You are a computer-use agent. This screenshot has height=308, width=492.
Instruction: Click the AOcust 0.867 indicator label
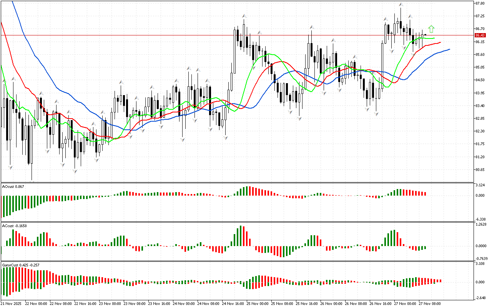(x=13, y=187)
